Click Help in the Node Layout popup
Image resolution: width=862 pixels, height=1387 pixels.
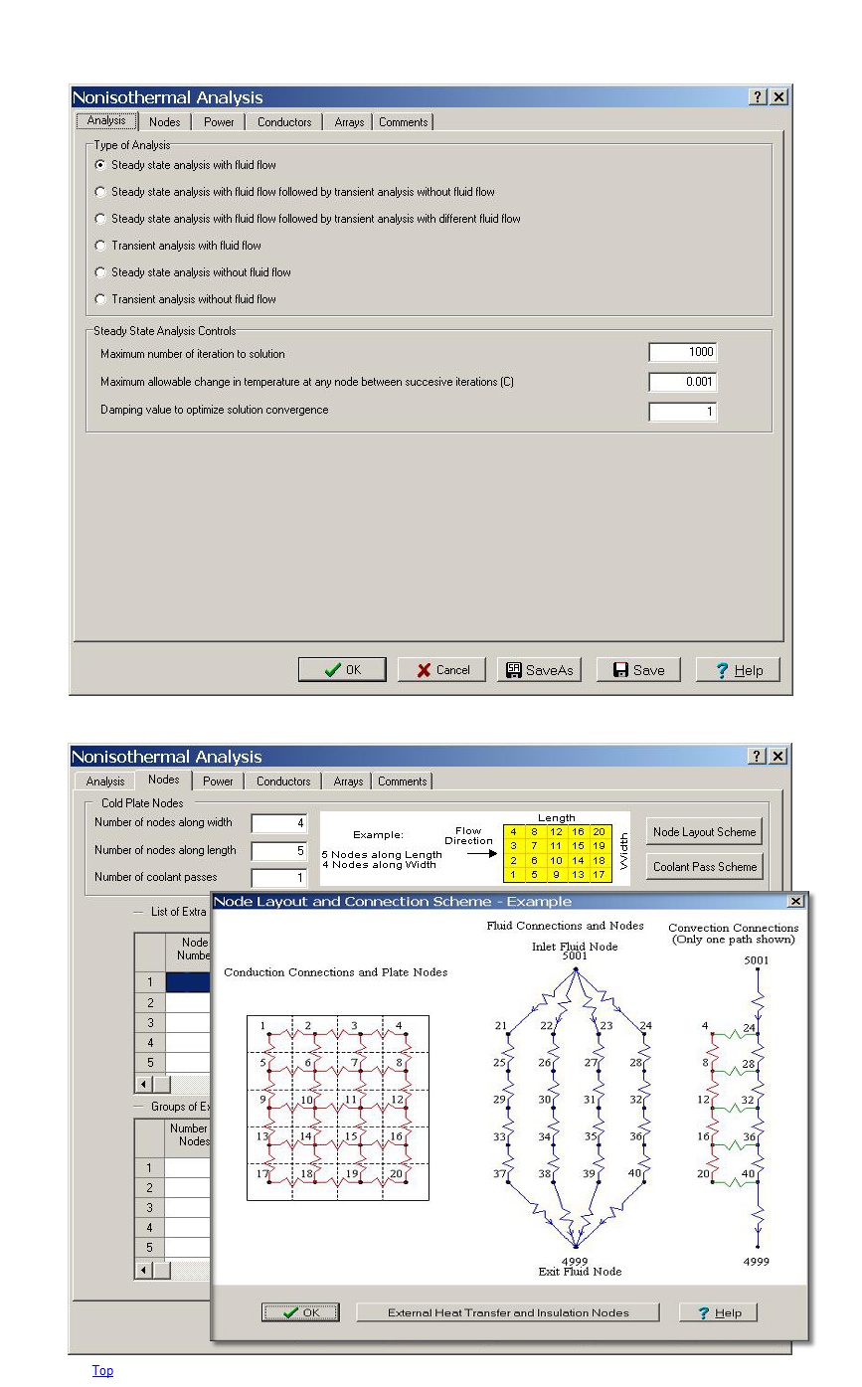[718, 1312]
